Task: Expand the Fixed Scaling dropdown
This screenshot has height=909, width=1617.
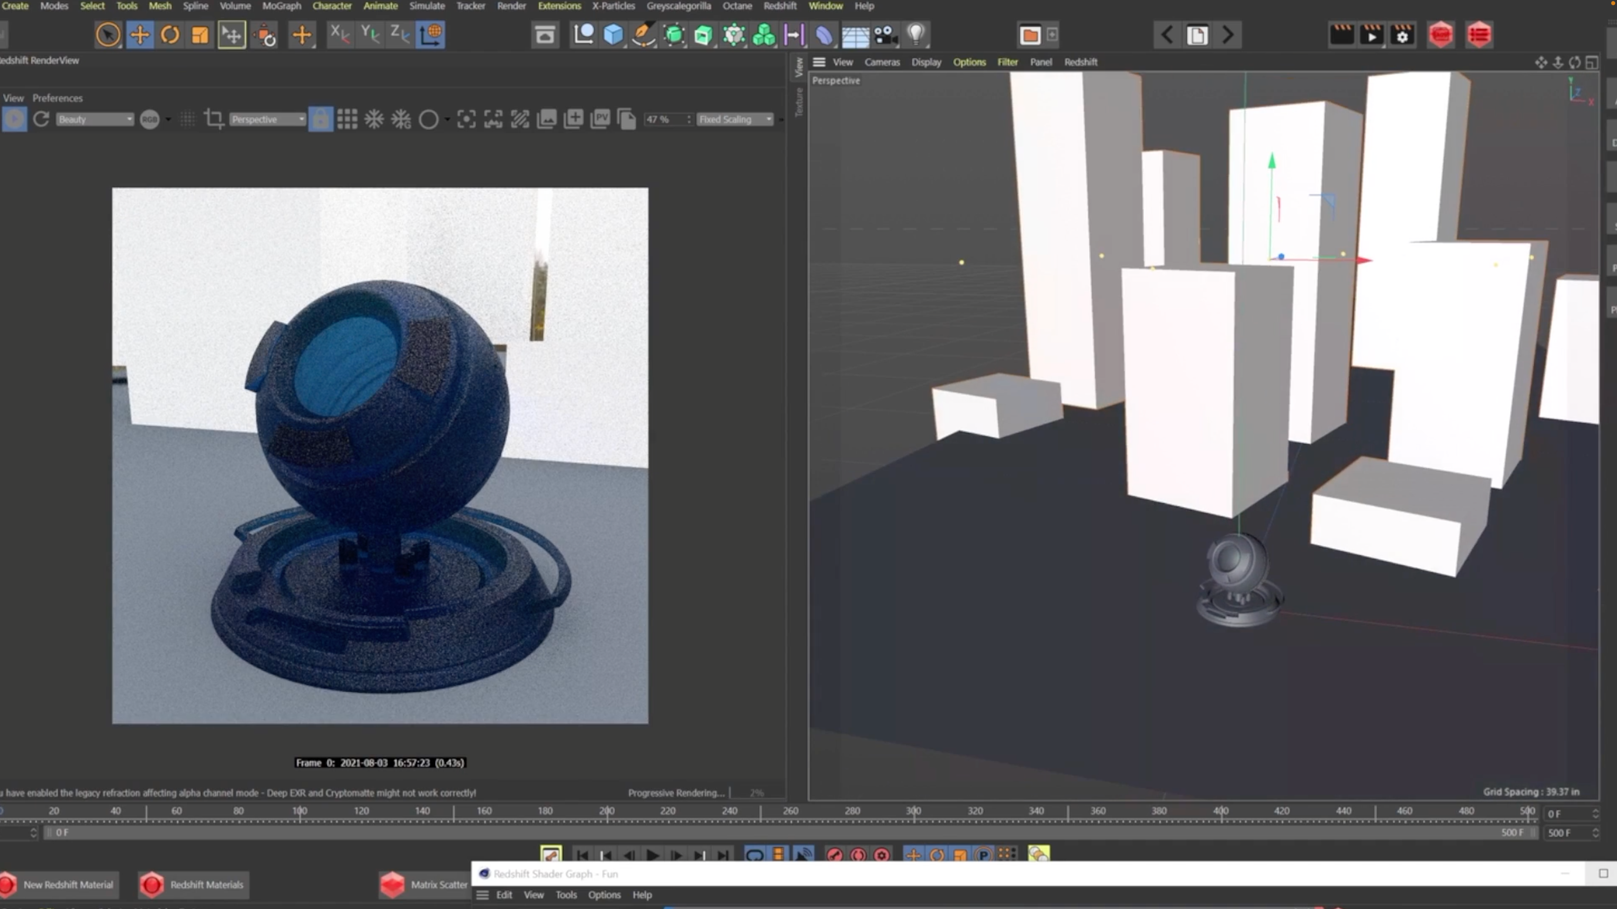Action: coord(734,119)
